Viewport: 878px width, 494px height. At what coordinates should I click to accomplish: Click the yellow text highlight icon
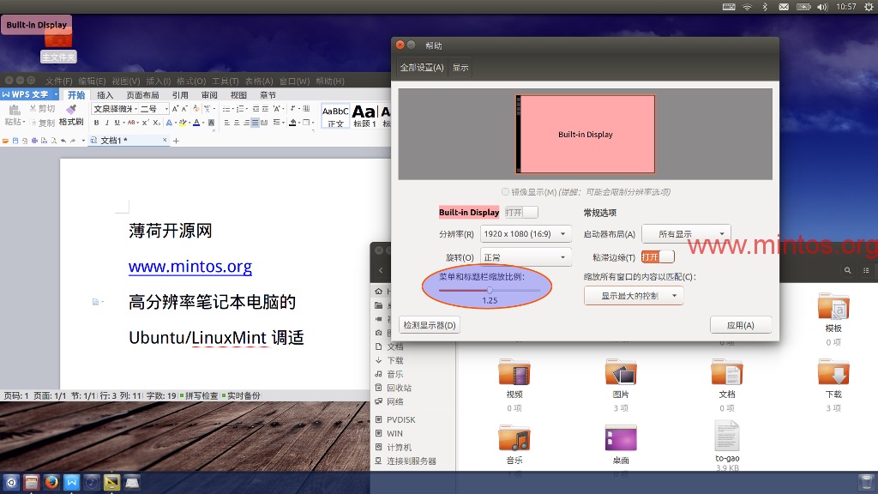183,123
